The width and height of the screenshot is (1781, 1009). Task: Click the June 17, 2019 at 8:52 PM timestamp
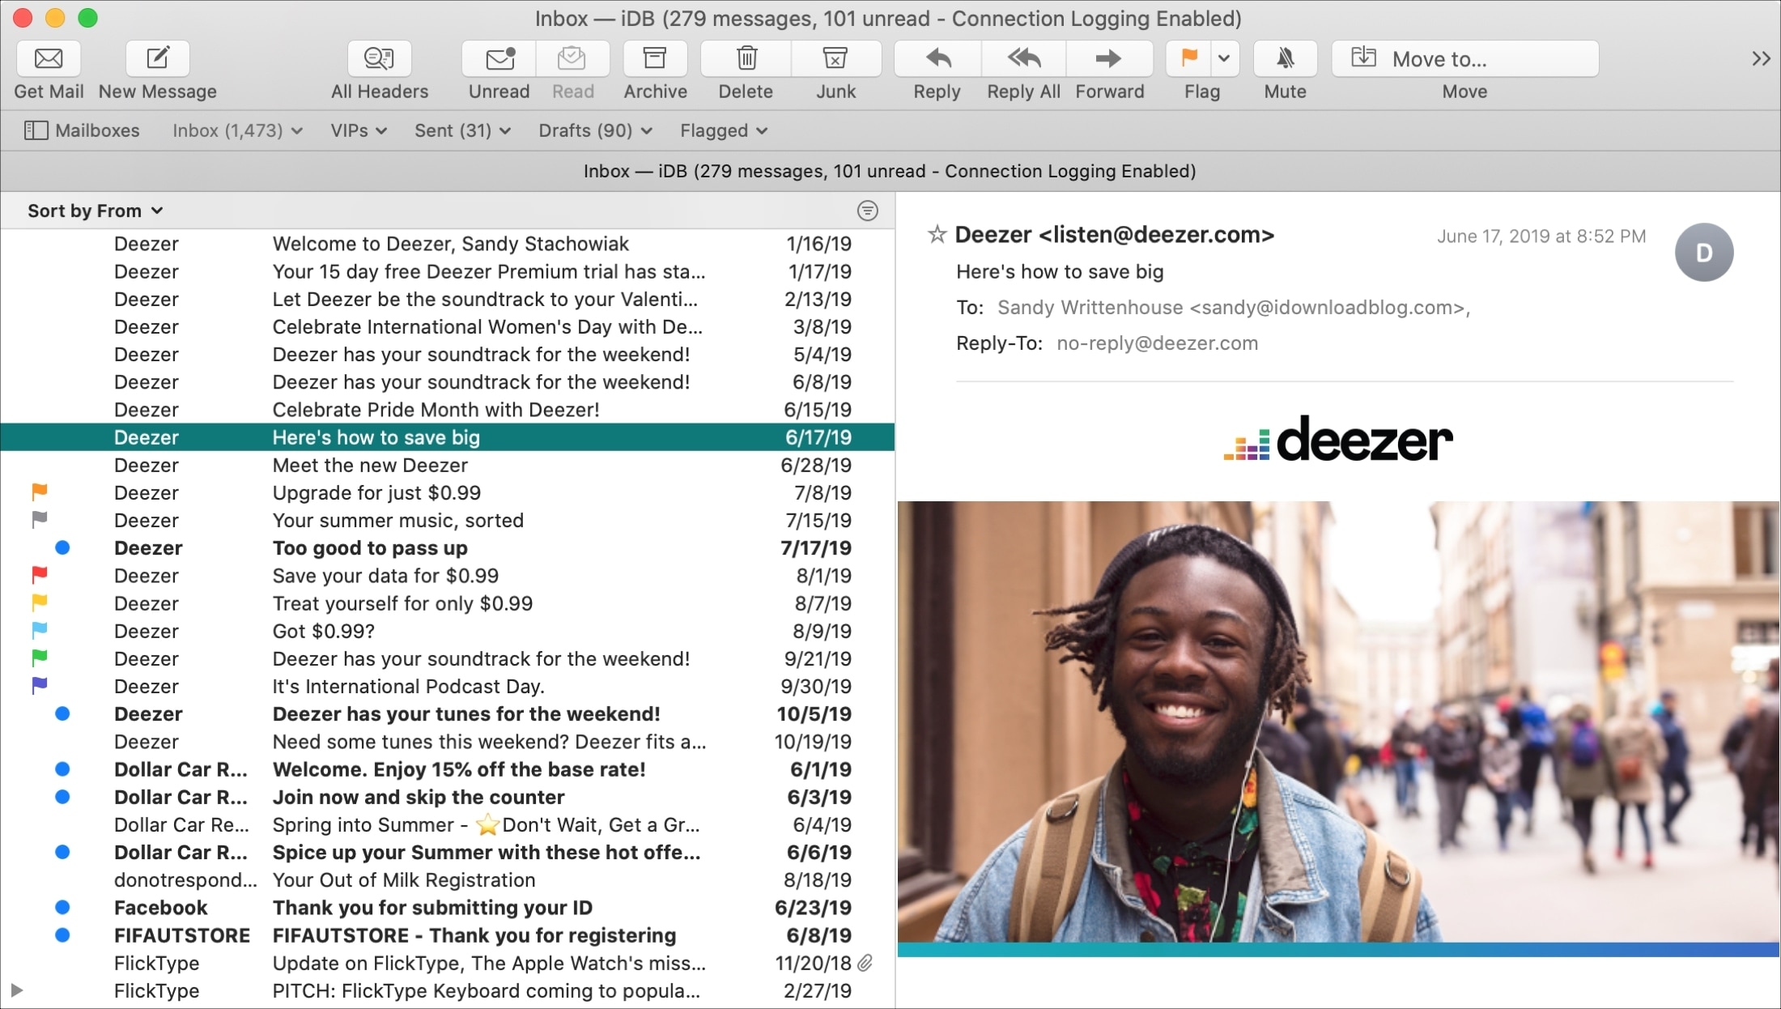1541,236
